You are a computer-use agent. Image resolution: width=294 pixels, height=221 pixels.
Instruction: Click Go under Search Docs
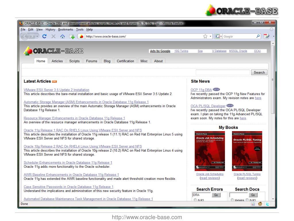[x=253, y=195]
